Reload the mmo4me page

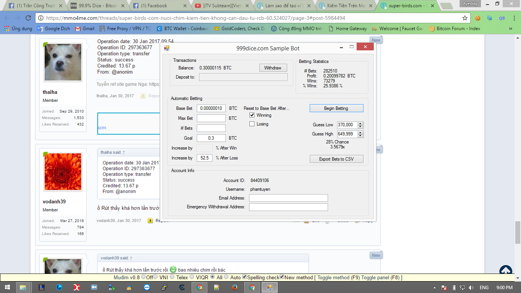tap(28, 18)
